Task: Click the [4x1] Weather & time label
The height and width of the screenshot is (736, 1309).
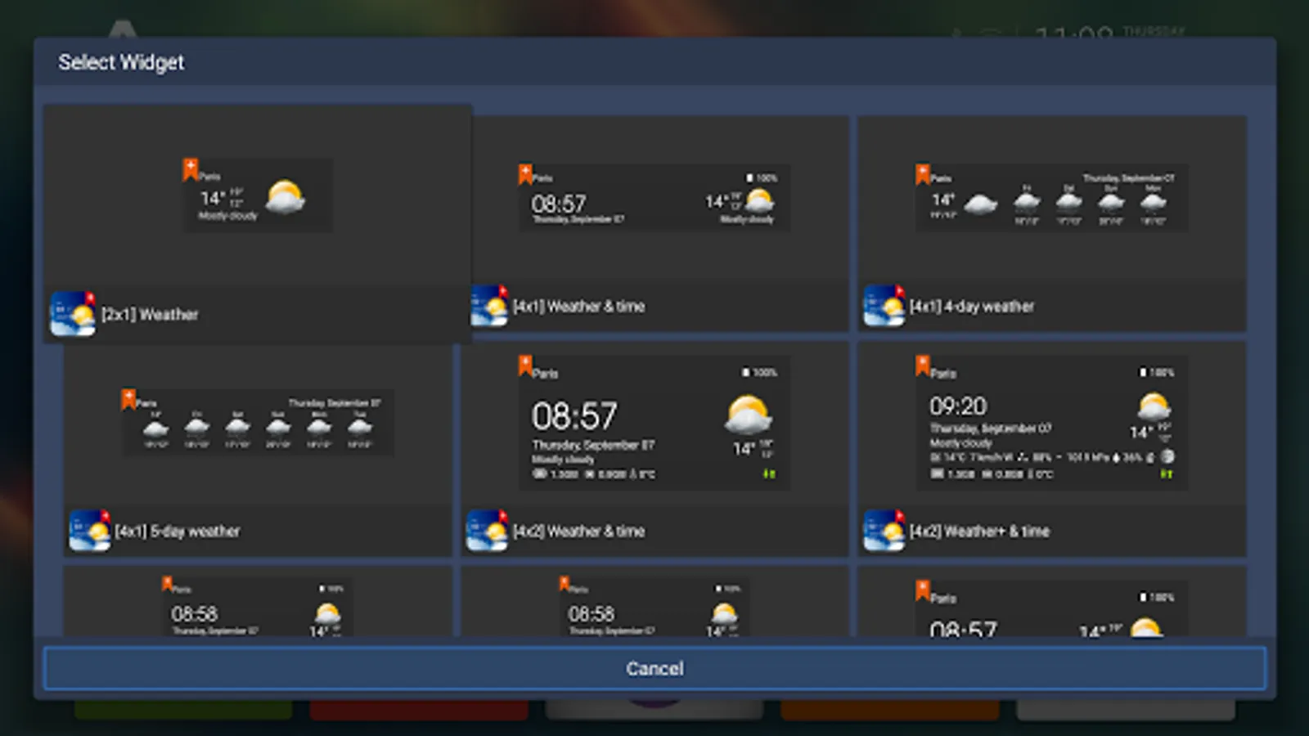Action: (x=578, y=306)
